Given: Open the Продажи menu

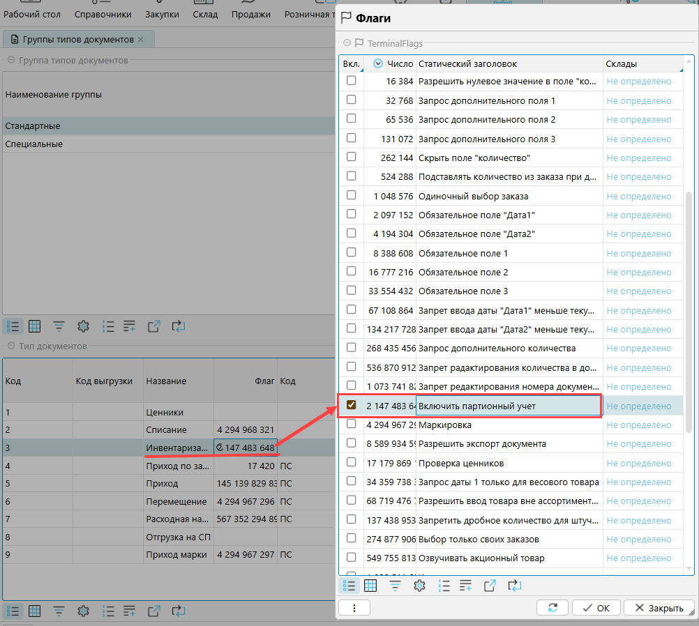Looking at the screenshot, I should pyautogui.click(x=251, y=14).
